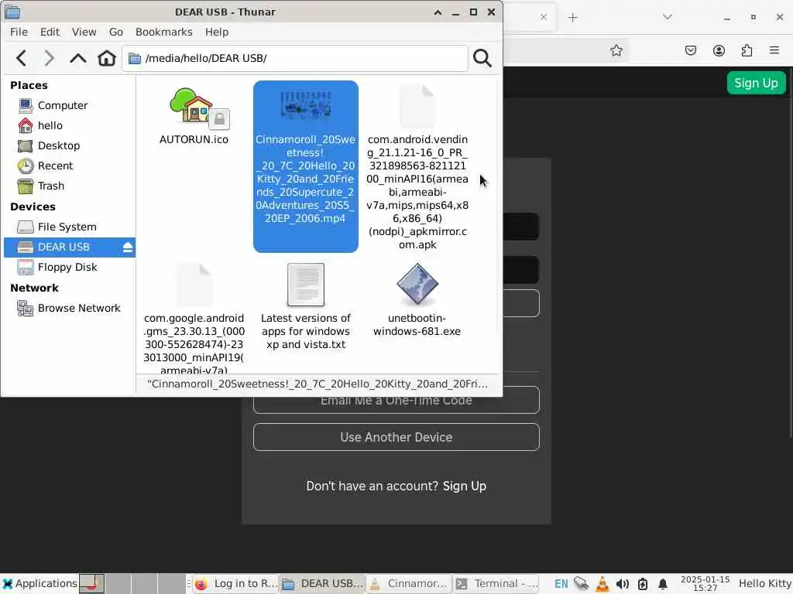Switch to the DEAR USB... taskbar item
The image size is (793, 594).
(x=323, y=584)
